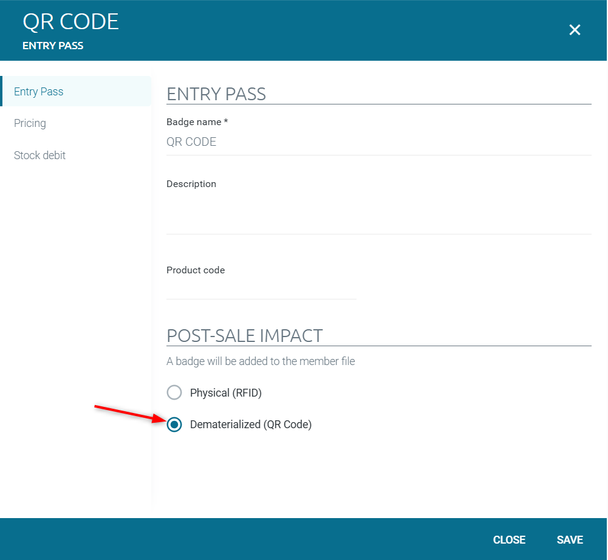Click the POST-SALE IMPACT section heading
The height and width of the screenshot is (560, 608).
click(244, 335)
